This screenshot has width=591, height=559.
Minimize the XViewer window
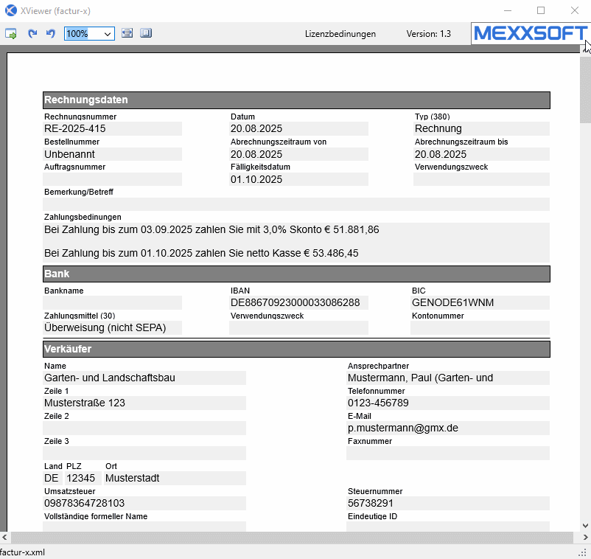[x=508, y=10]
